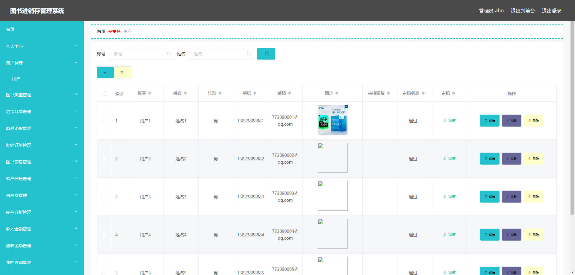This screenshot has width=575, height=275.
Task: Expand 客户信息管理 sidebar menu
Action: click(x=42, y=179)
